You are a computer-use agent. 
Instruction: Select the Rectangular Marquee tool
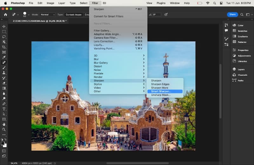pyautogui.click(x=4, y=32)
